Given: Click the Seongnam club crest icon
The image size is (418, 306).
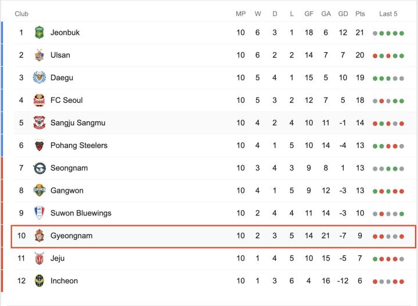Looking at the screenshot, I should click(x=39, y=168).
